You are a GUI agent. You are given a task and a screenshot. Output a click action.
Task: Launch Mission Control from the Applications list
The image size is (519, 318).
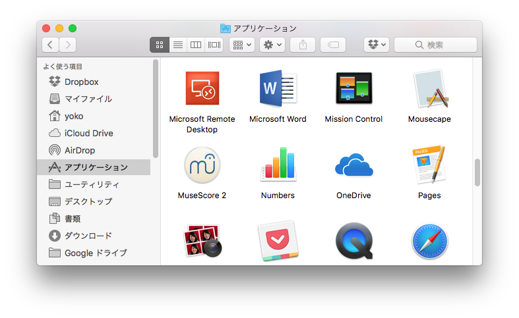click(353, 89)
